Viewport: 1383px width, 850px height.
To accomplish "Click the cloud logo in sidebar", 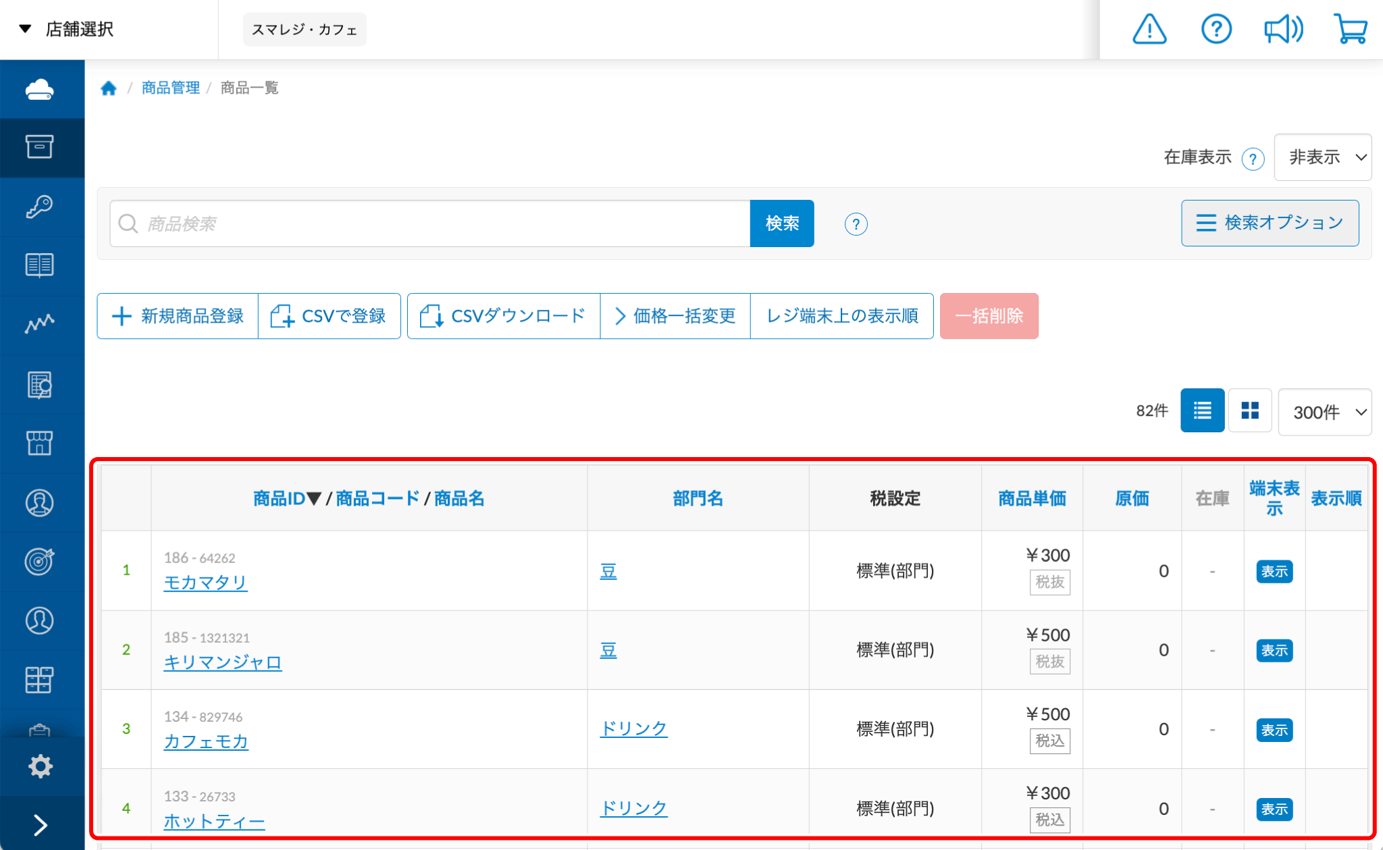I will tap(40, 89).
